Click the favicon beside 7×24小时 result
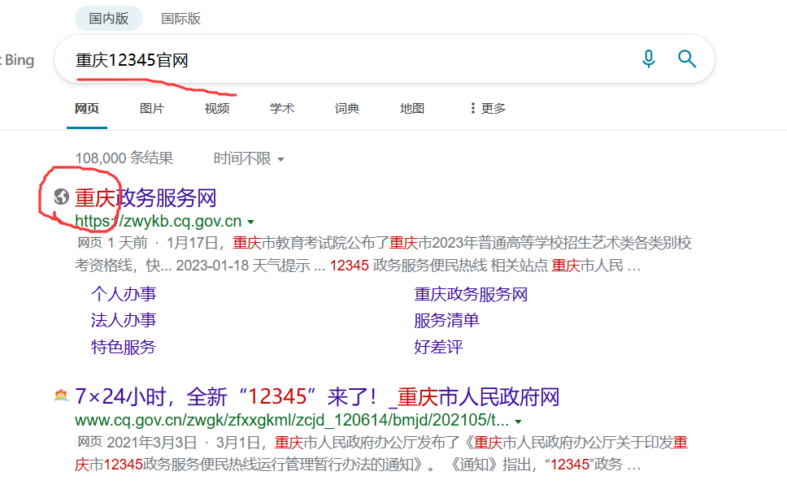Image resolution: width=787 pixels, height=493 pixels. point(61,396)
